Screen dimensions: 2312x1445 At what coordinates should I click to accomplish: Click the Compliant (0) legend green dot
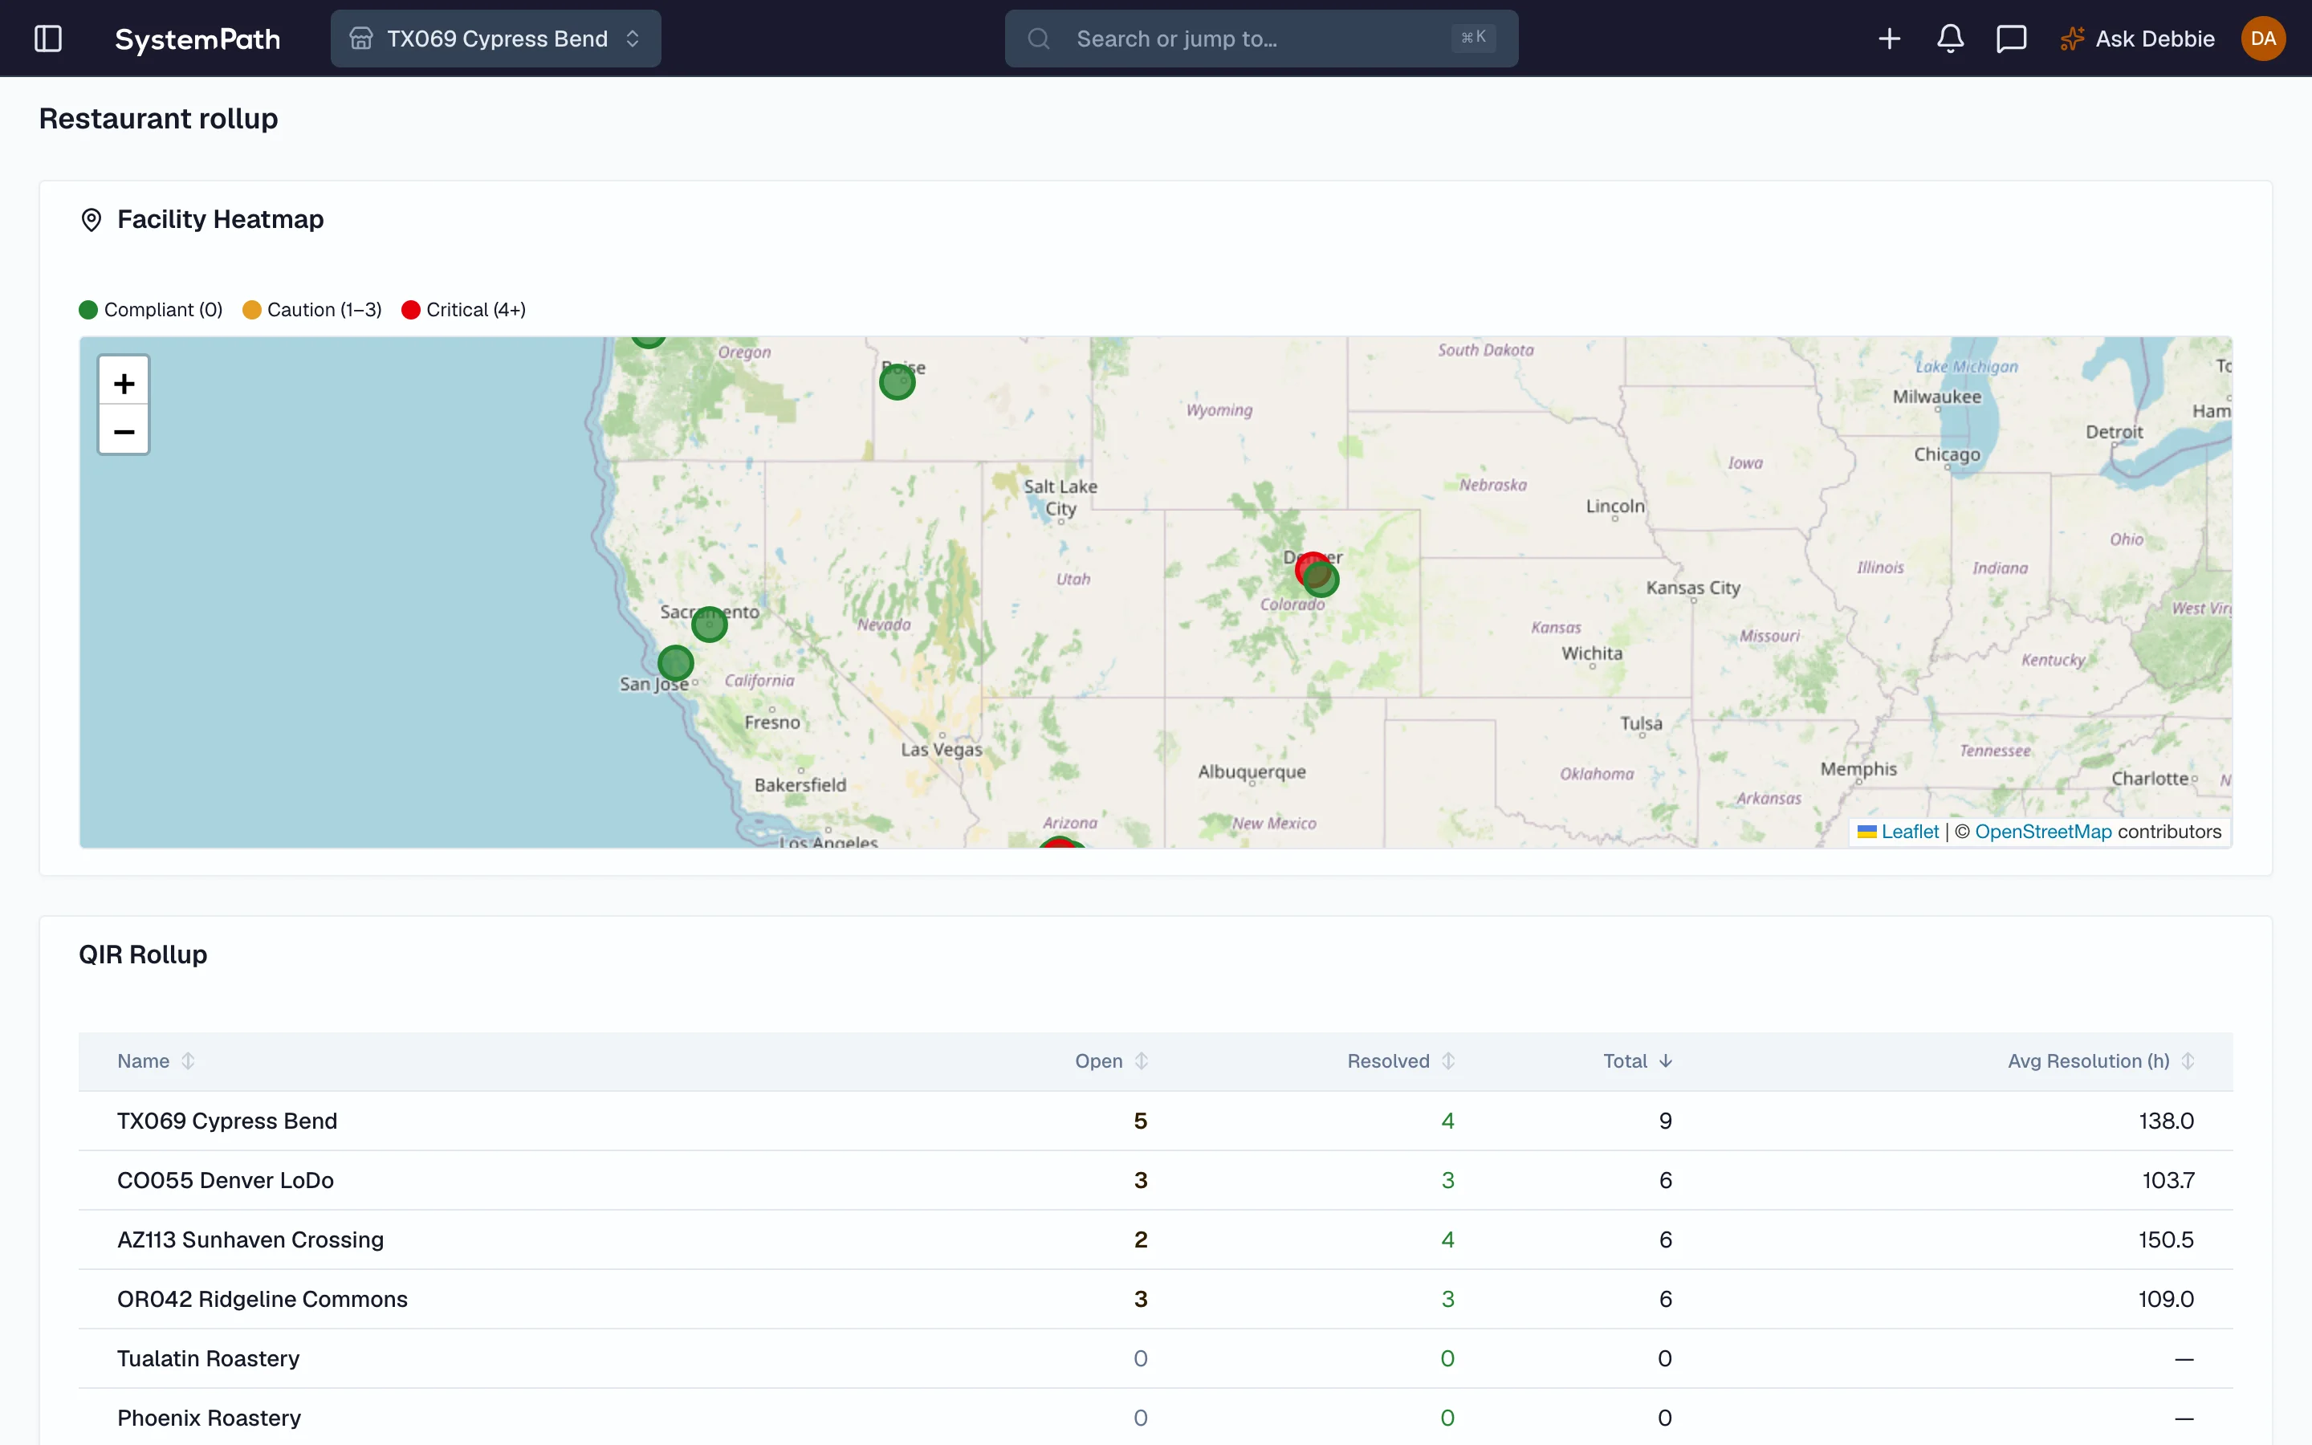coord(88,310)
